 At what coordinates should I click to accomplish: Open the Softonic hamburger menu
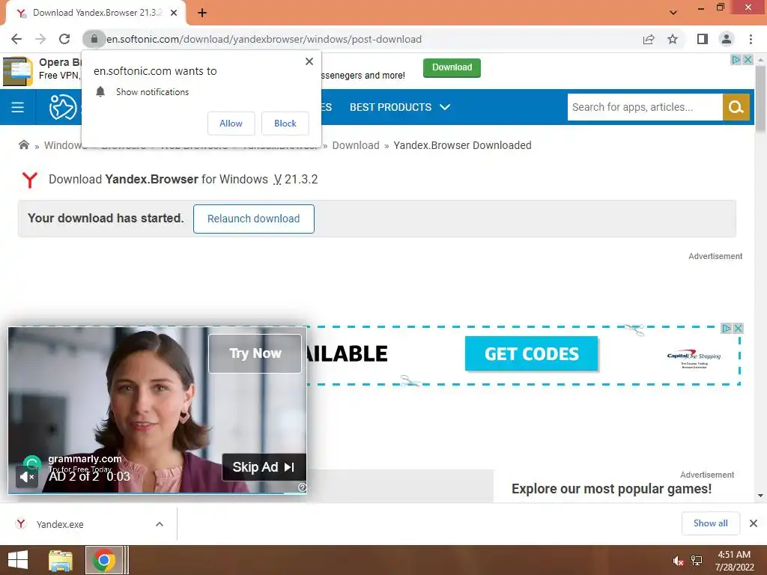(x=18, y=107)
